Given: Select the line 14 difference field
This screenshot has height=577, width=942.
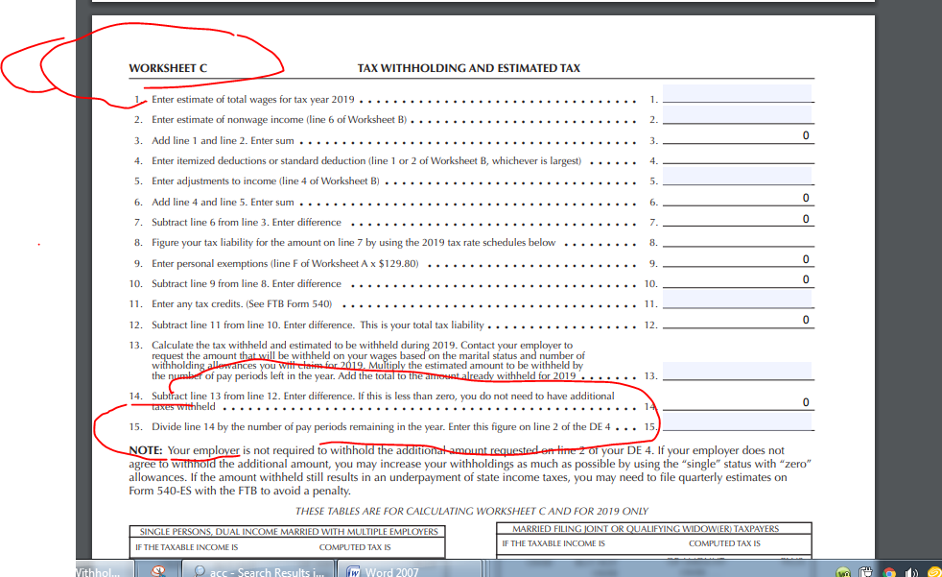Looking at the screenshot, I should pyautogui.click(x=737, y=401).
